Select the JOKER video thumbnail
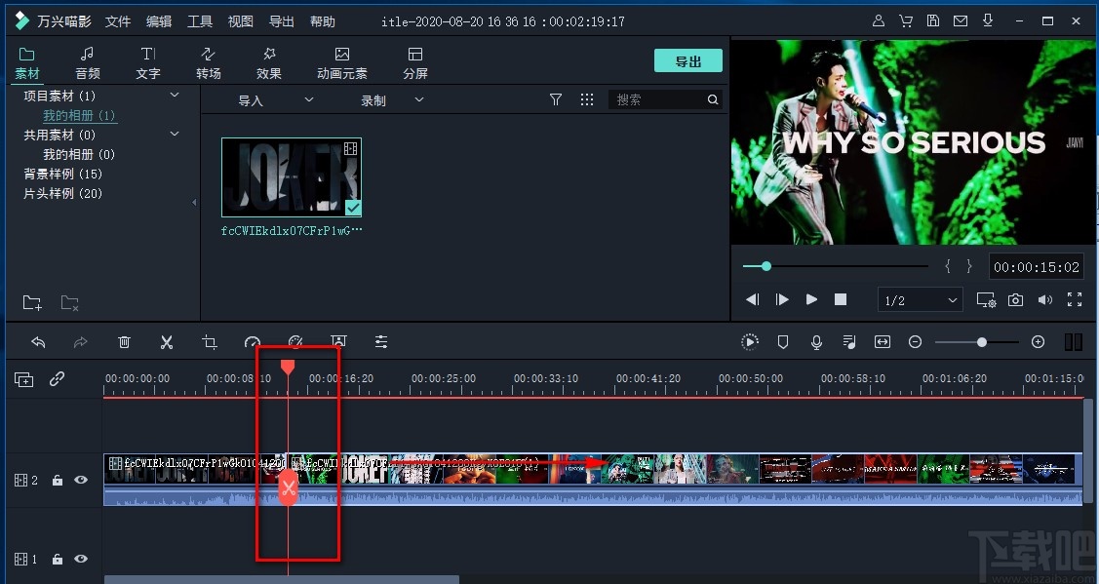This screenshot has height=584, width=1099. (292, 176)
